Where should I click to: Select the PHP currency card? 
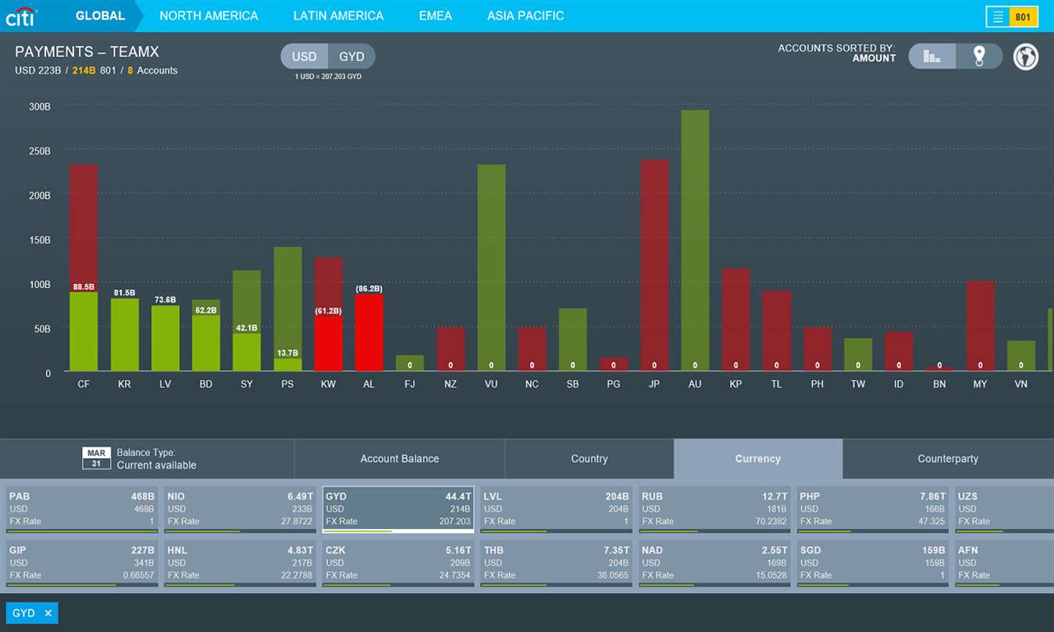pos(872,510)
